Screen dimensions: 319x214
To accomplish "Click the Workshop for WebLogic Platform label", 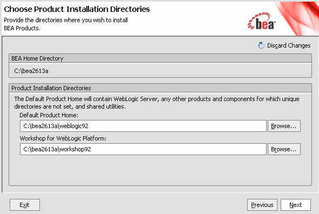I will 63,138.
